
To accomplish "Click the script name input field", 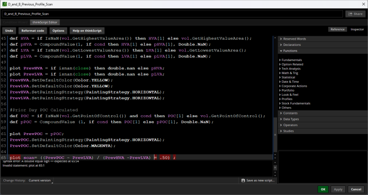I will pos(172,14).
